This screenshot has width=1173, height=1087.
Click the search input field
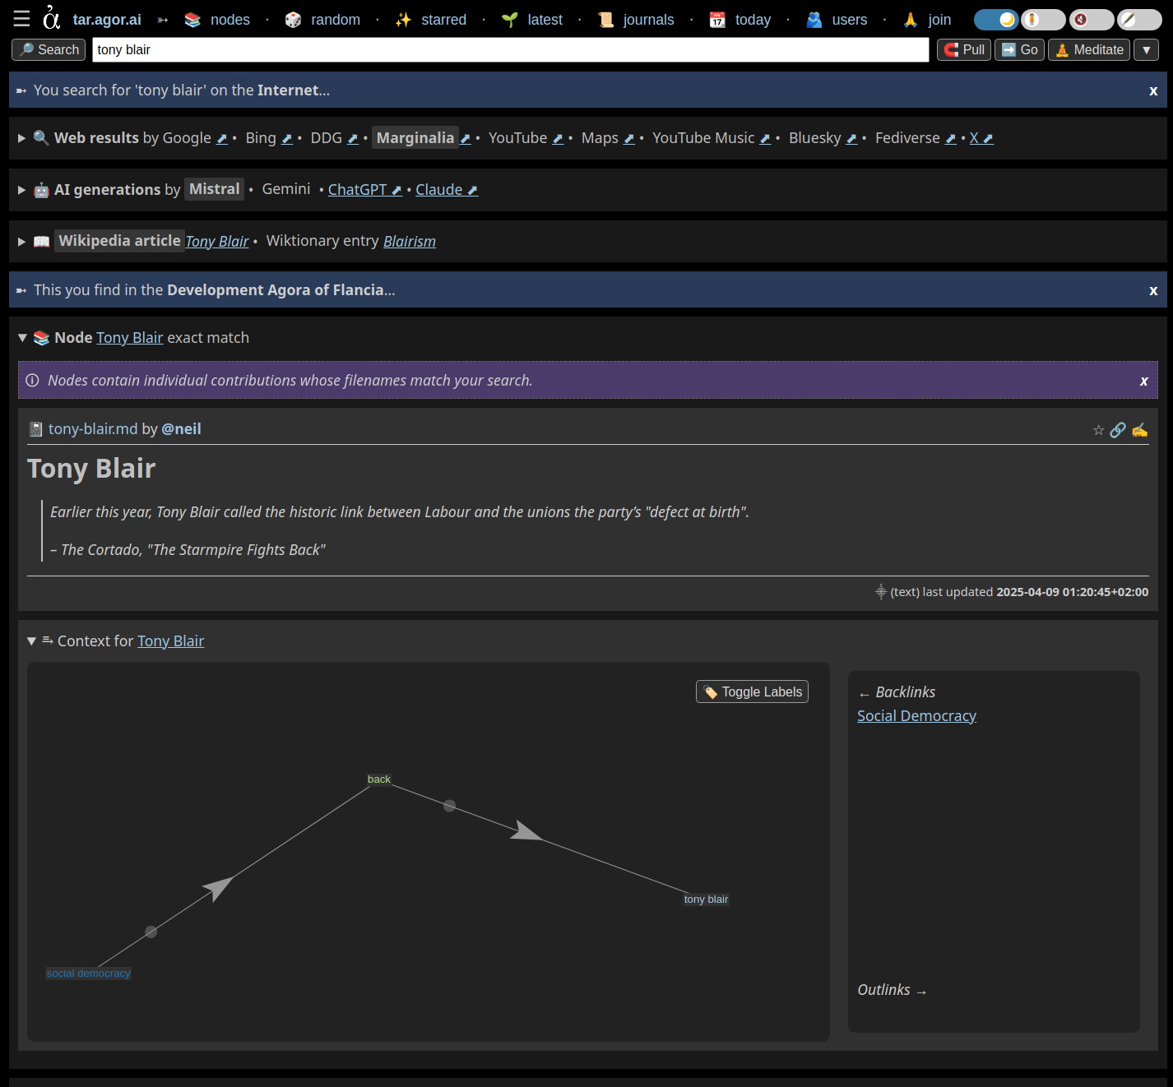tap(510, 49)
